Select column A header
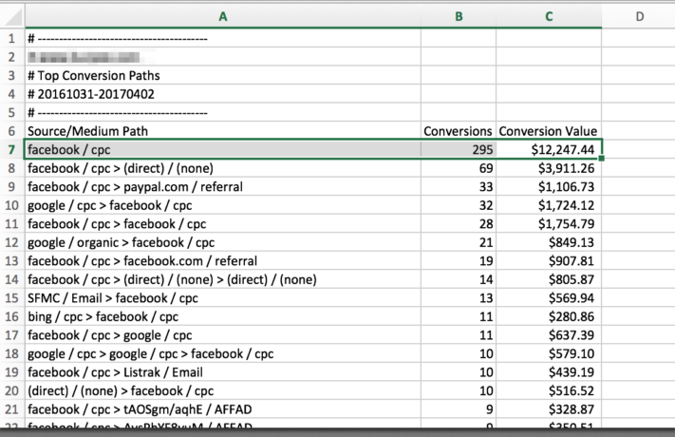The image size is (675, 437). pyautogui.click(x=222, y=16)
